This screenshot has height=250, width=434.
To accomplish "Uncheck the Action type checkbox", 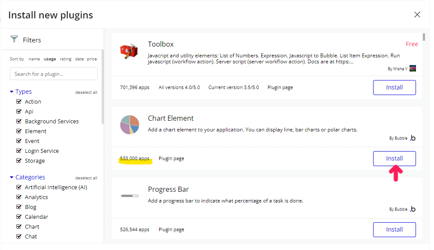I will click(x=19, y=101).
